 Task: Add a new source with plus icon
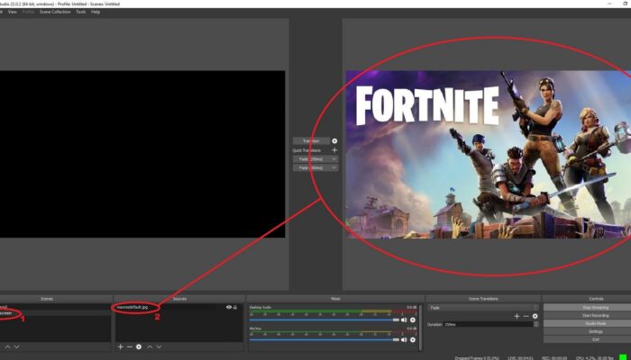click(120, 346)
